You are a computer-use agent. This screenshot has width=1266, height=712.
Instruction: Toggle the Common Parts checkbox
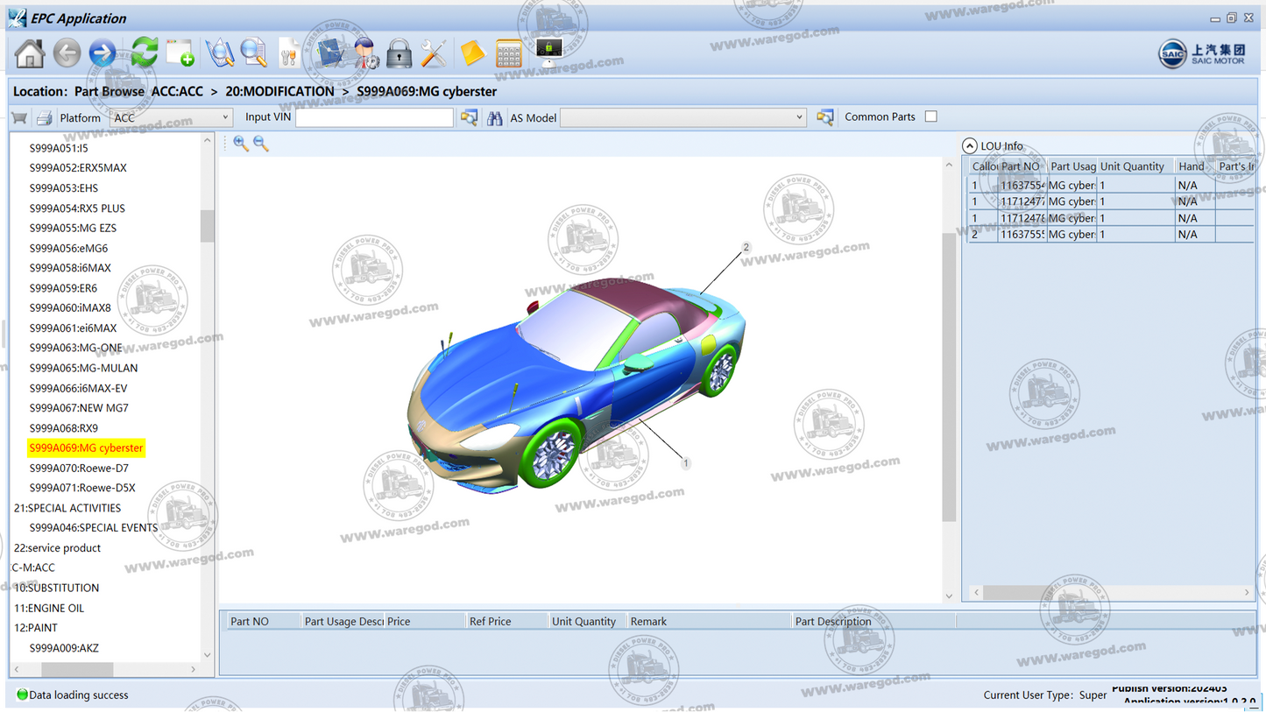point(931,116)
